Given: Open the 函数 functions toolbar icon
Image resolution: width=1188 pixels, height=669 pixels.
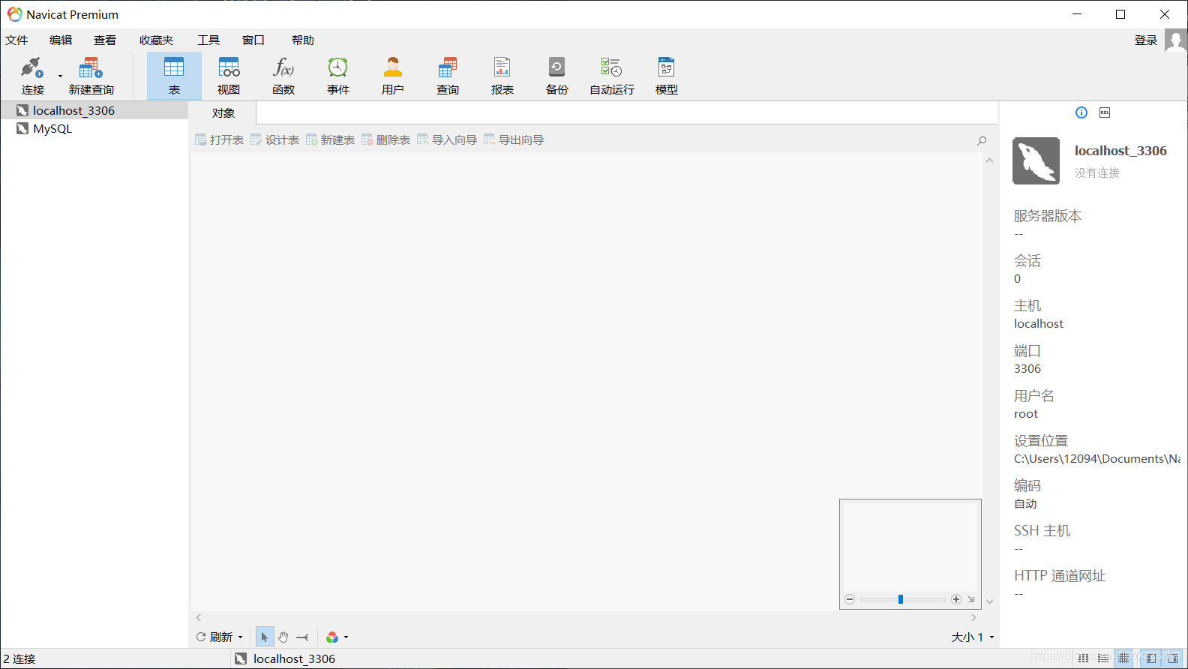Looking at the screenshot, I should pyautogui.click(x=283, y=76).
